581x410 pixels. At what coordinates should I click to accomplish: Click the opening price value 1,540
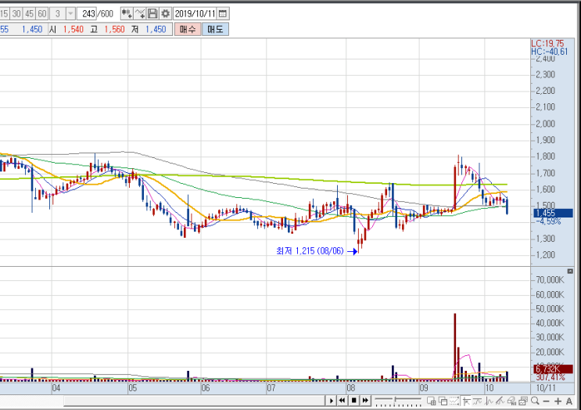73,29
